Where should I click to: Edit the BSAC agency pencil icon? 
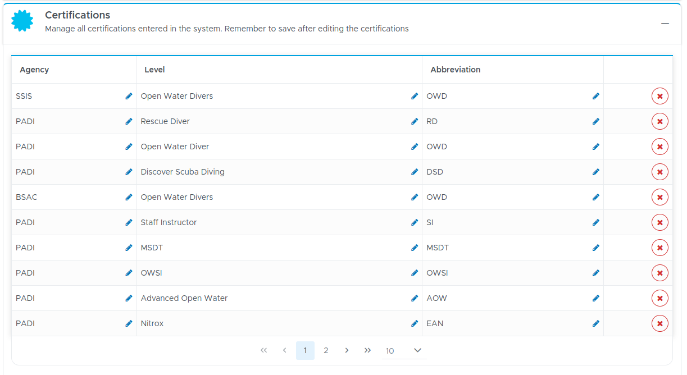click(x=129, y=197)
